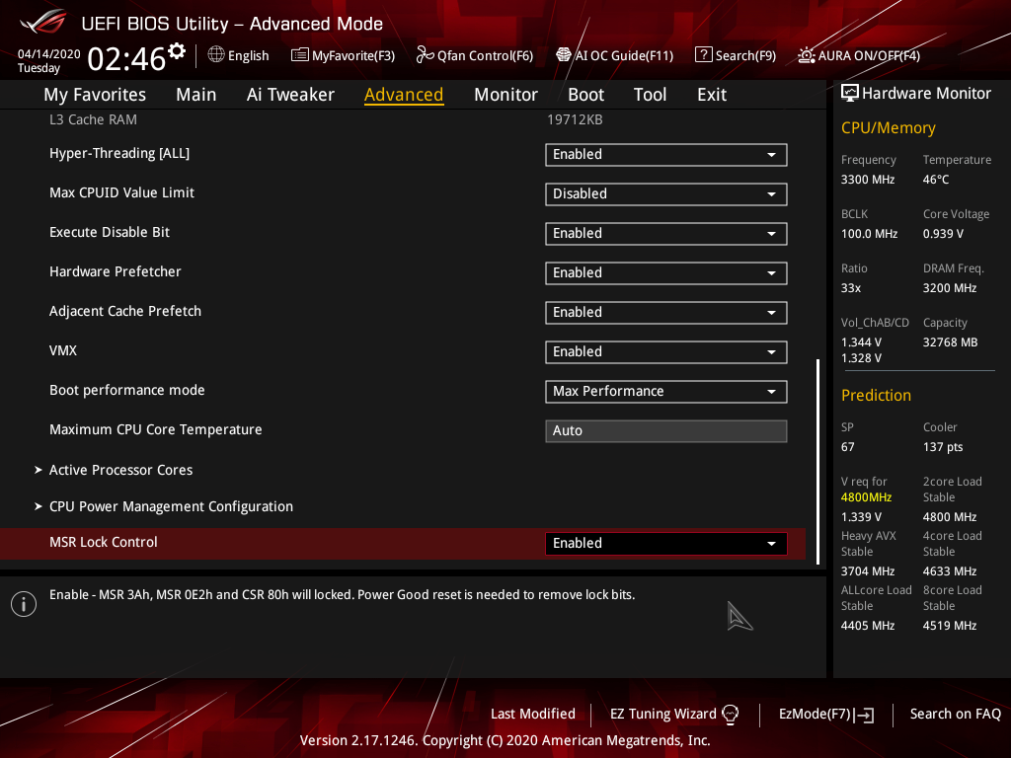Click 137 pts cooler score

[943, 447]
